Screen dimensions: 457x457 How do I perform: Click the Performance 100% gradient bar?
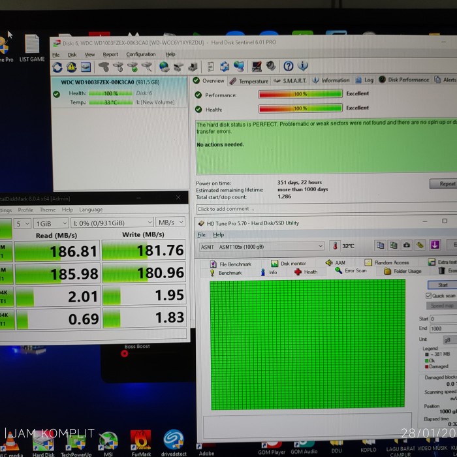[x=300, y=94]
